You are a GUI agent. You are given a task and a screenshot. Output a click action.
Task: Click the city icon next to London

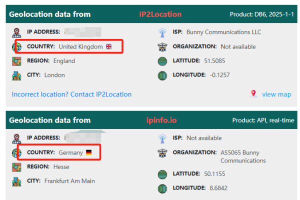tap(16, 75)
